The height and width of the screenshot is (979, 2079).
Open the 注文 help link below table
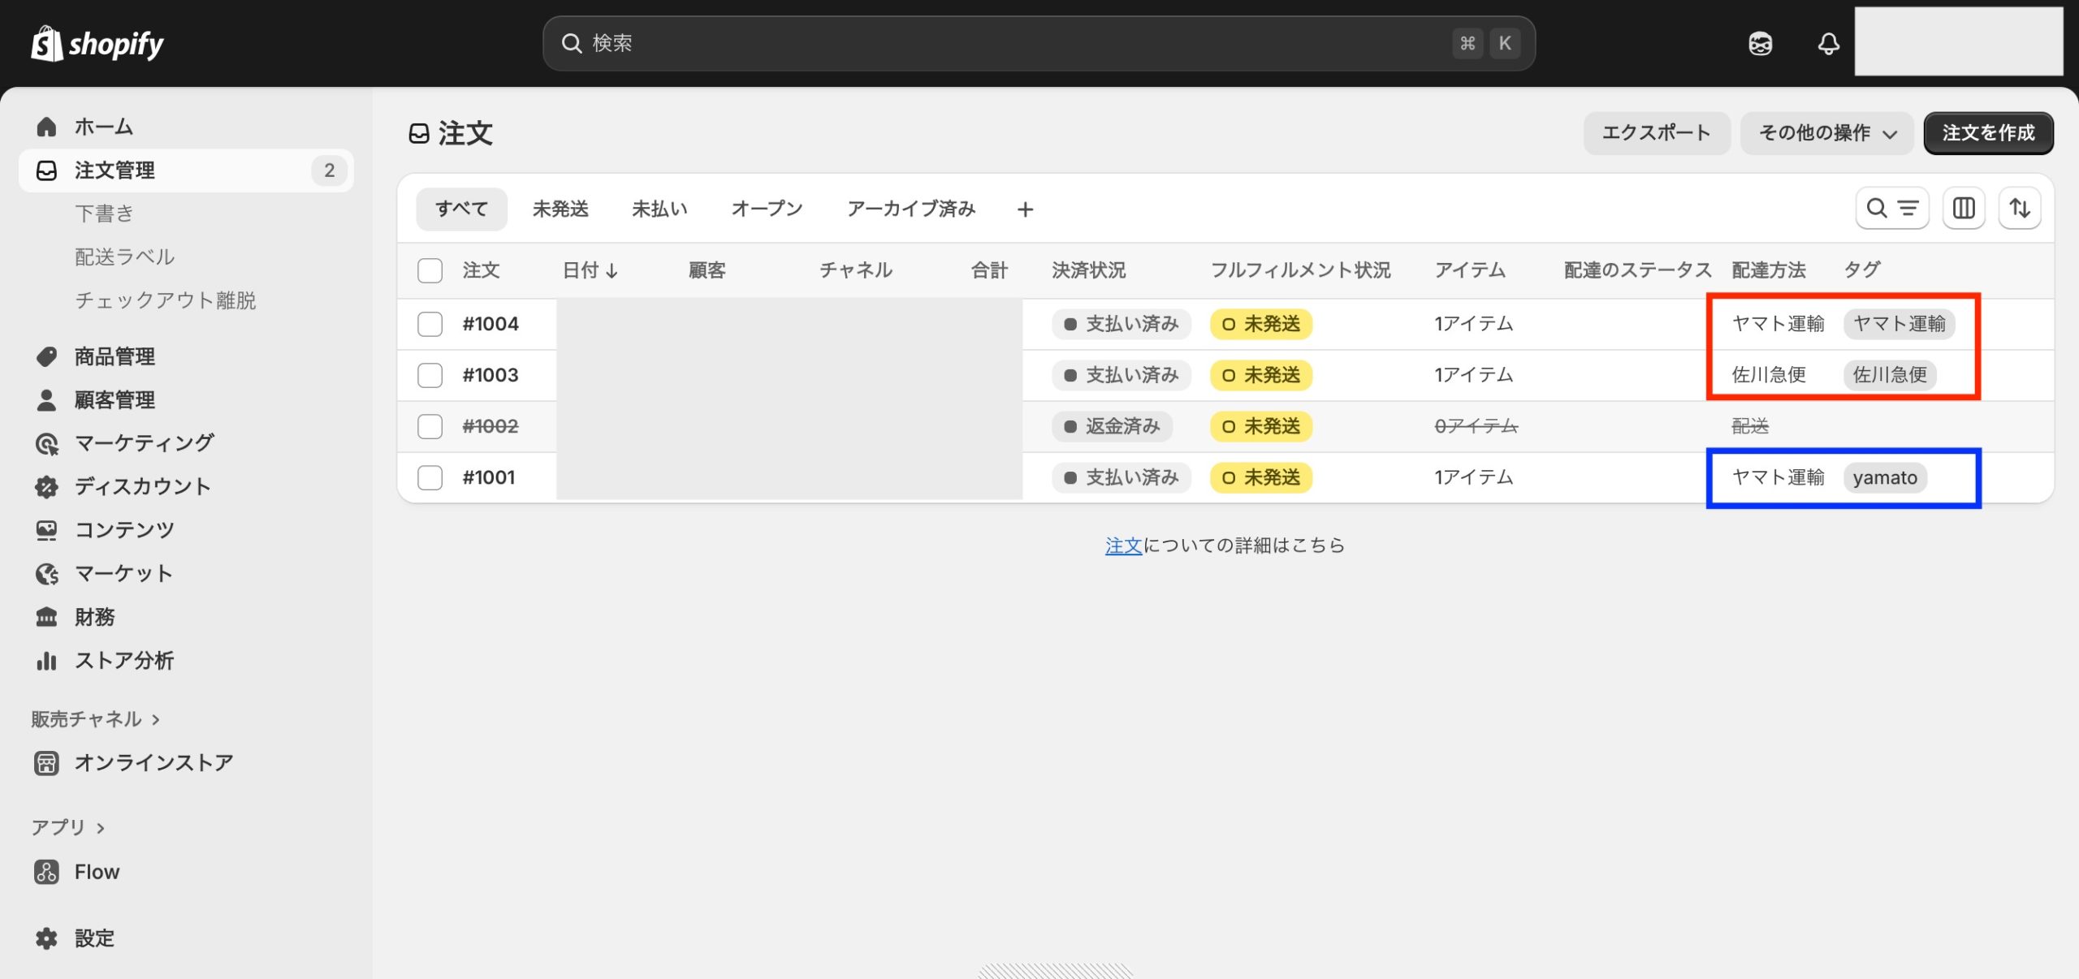(x=1123, y=546)
